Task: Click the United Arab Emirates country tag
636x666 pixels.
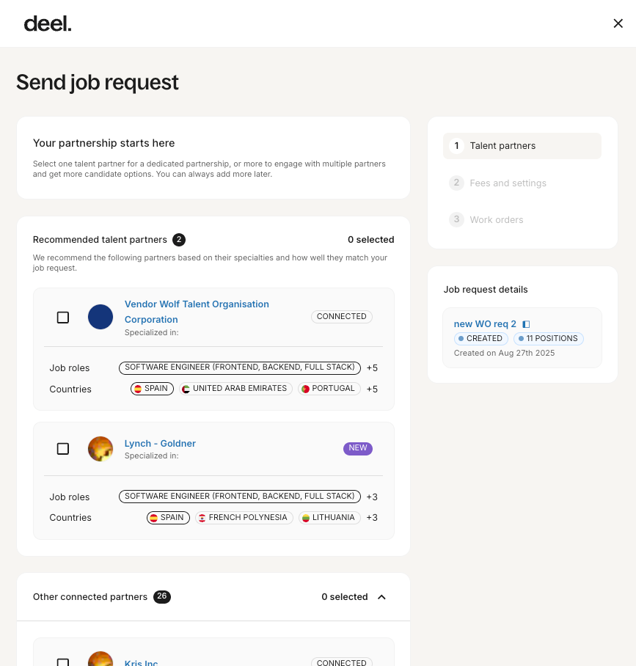Action: (236, 389)
